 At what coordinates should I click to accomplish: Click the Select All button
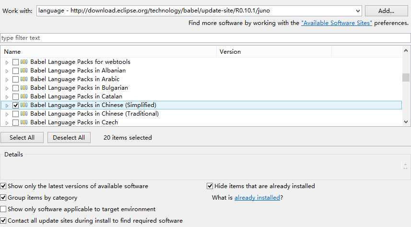(x=22, y=138)
